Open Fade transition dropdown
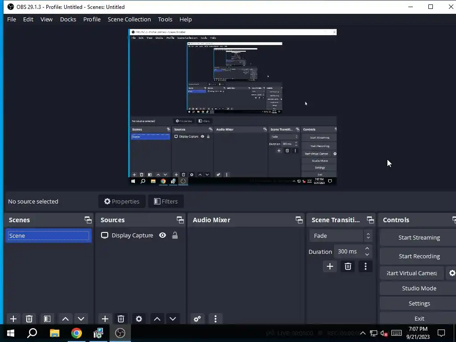The height and width of the screenshot is (342, 456). 340,236
